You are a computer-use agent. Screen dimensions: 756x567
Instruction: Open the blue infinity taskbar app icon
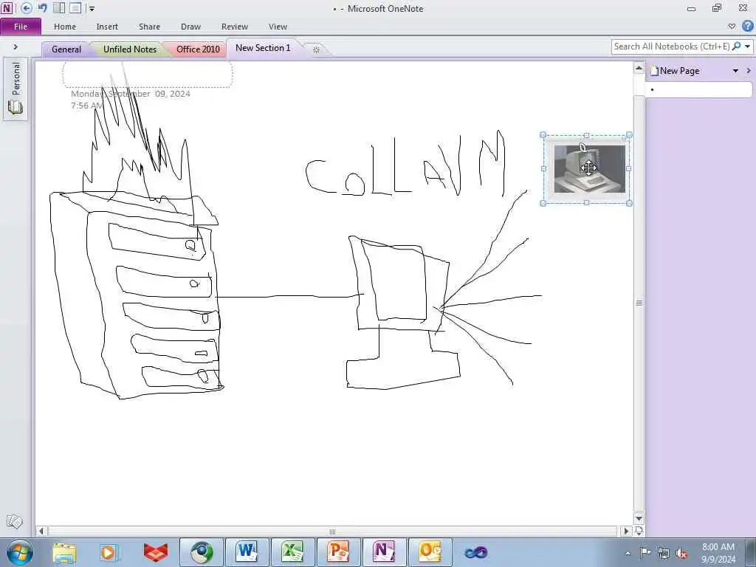click(476, 552)
